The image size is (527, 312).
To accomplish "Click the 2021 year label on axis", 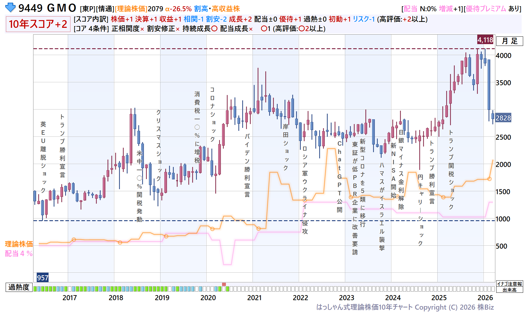I will tap(254, 297).
